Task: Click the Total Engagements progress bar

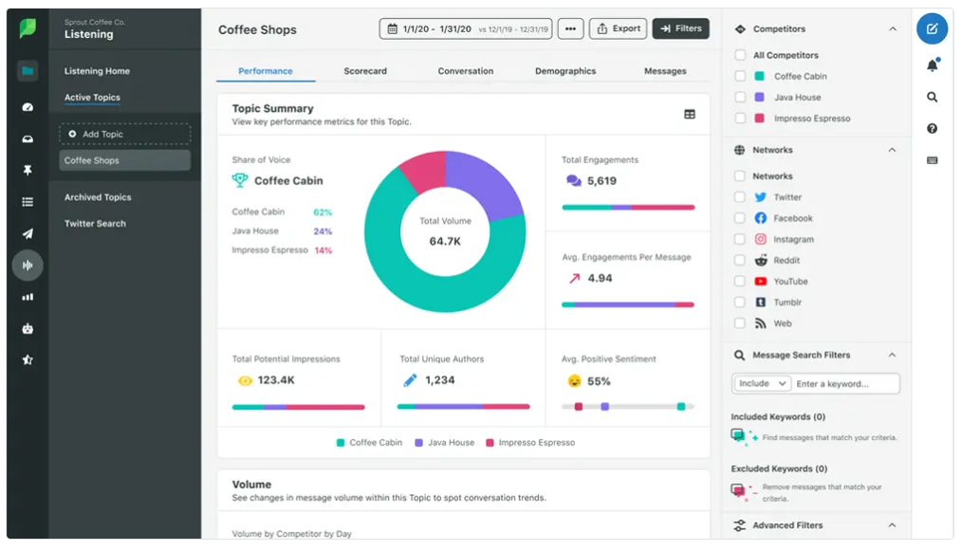Action: click(628, 207)
